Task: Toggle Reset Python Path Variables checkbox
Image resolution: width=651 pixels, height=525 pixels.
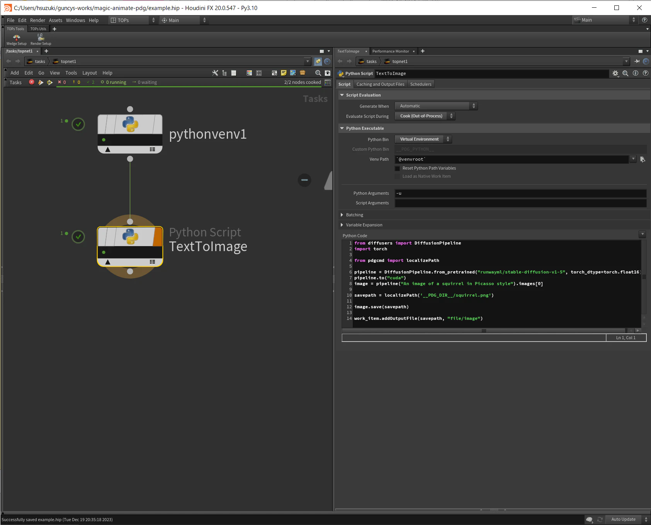Action: click(x=397, y=168)
